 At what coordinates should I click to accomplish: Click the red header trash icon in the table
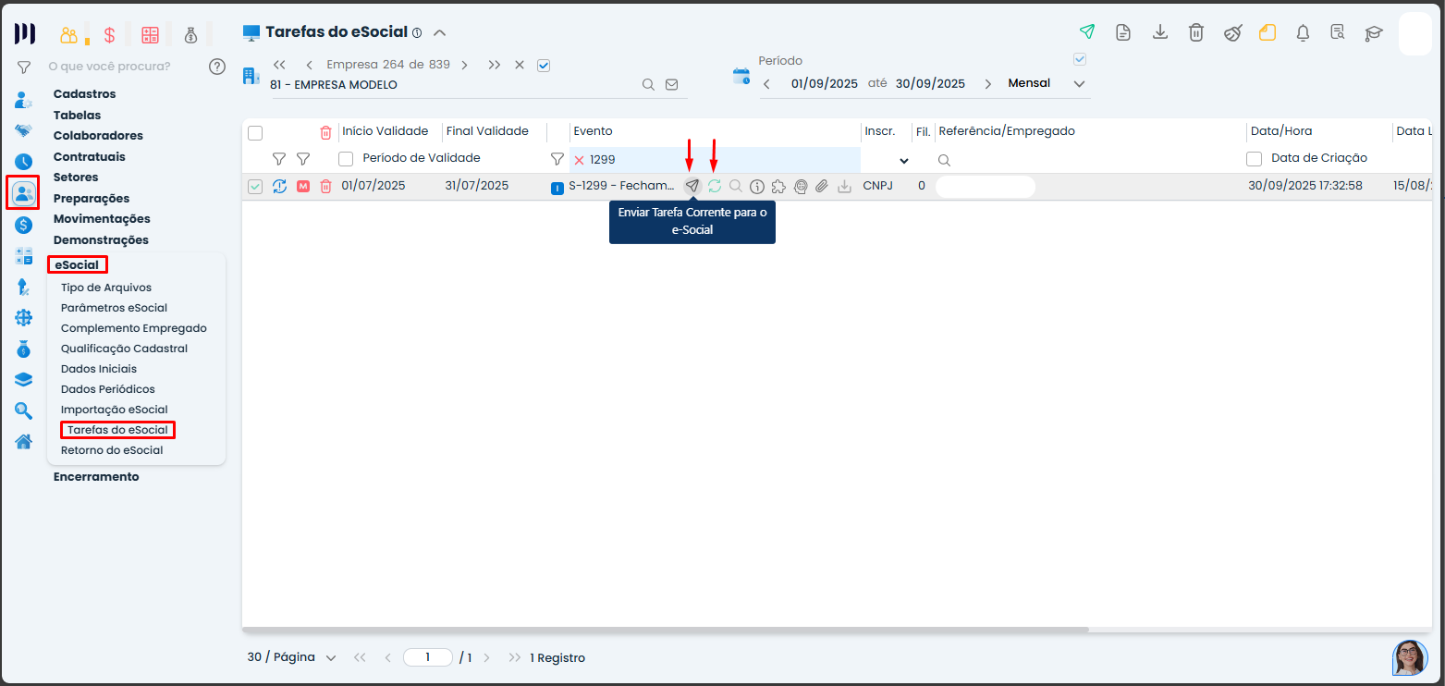coord(325,132)
